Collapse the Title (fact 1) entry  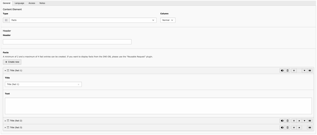[x=5, y=71]
